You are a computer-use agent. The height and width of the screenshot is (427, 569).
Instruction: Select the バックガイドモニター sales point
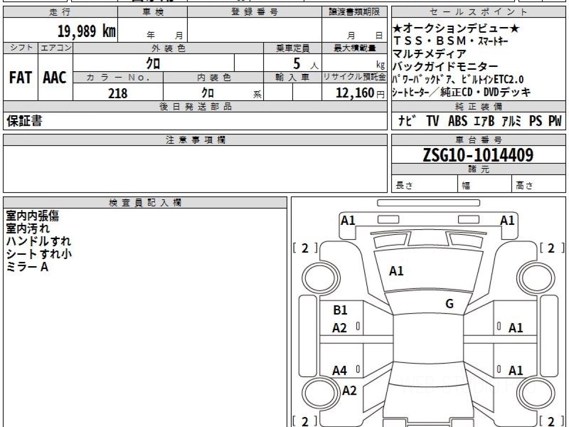(446, 67)
